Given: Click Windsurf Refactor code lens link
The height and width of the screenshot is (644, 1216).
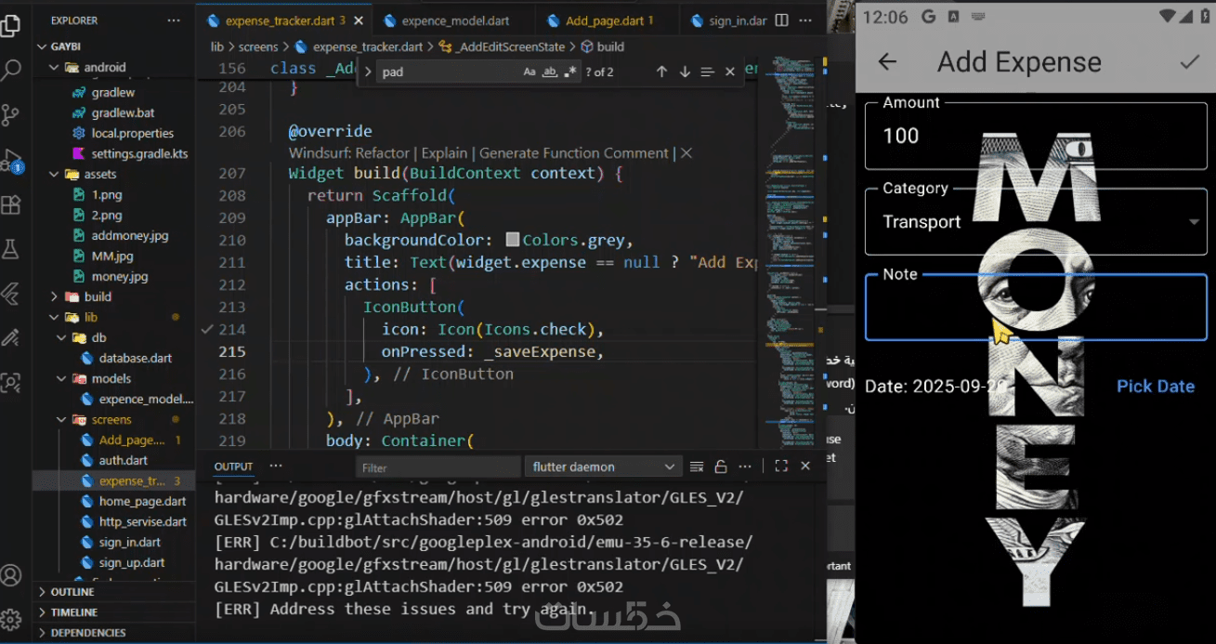Looking at the screenshot, I should pyautogui.click(x=348, y=153).
